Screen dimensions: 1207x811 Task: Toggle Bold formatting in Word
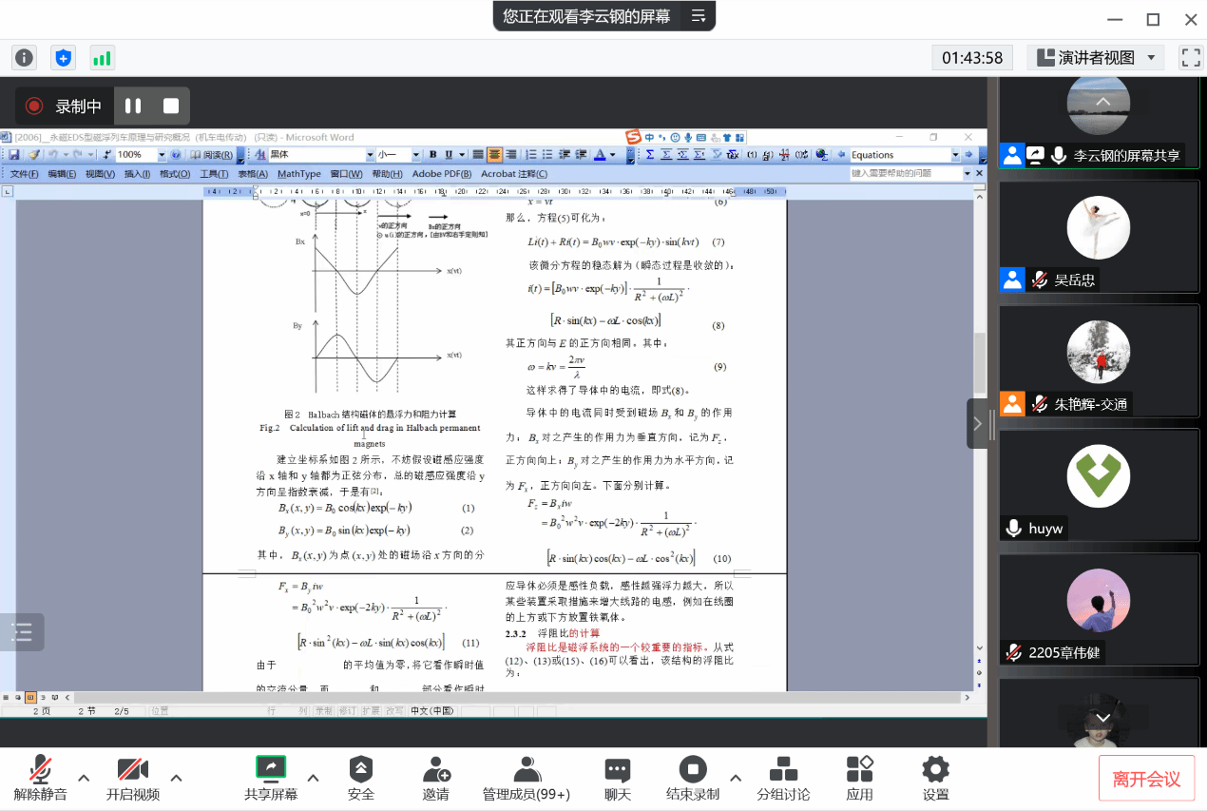click(x=433, y=154)
